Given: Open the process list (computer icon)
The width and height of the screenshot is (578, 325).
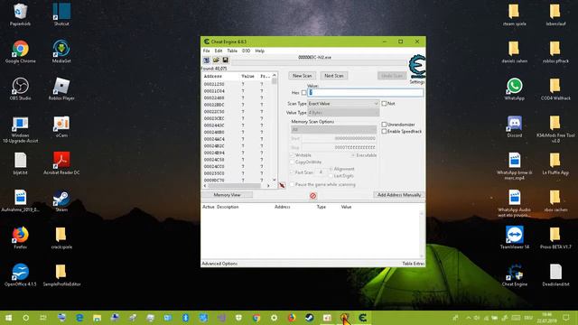Looking at the screenshot, I should [x=207, y=60].
